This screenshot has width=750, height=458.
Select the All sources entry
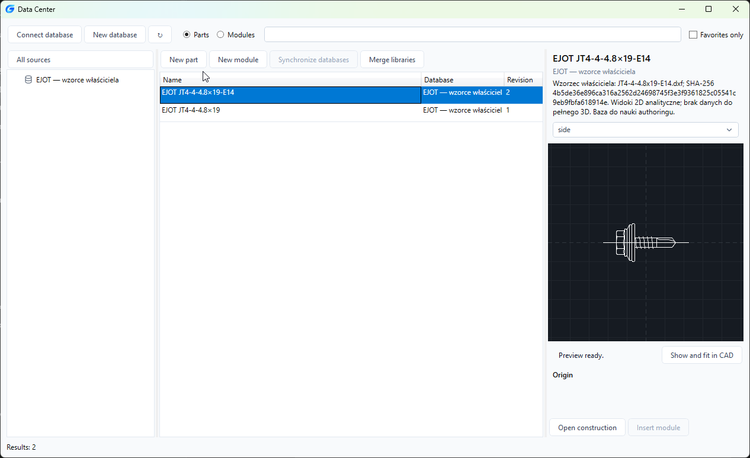point(81,60)
